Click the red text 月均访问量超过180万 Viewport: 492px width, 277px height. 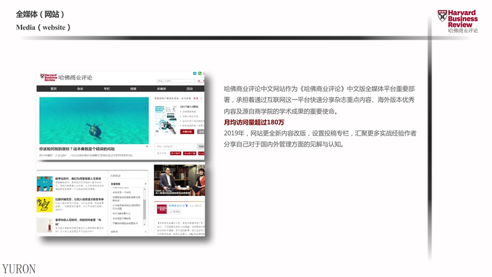point(254,122)
